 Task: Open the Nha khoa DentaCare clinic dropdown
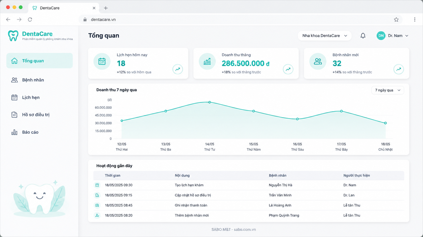coord(324,36)
